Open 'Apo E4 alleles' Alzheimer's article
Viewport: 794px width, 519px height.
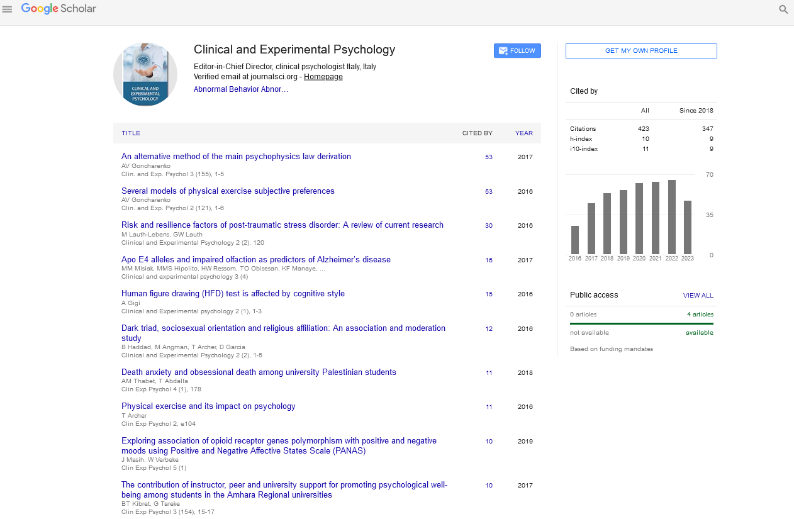point(255,260)
